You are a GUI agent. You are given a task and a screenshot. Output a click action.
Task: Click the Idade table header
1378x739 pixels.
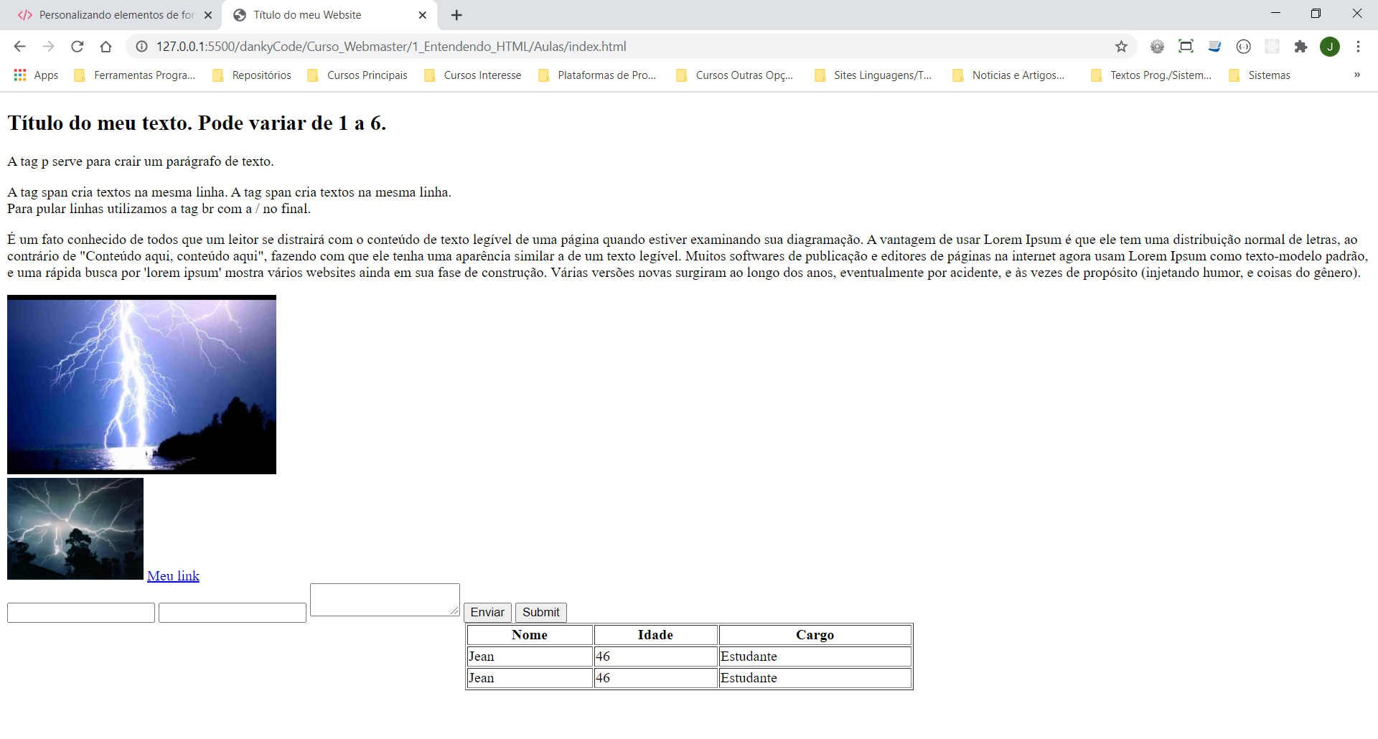click(655, 635)
